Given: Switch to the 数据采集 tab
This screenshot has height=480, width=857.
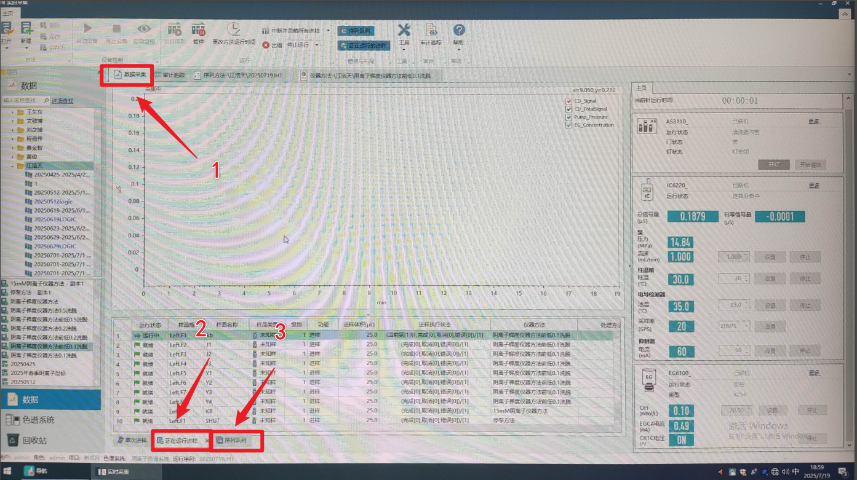Looking at the screenshot, I should pos(129,75).
